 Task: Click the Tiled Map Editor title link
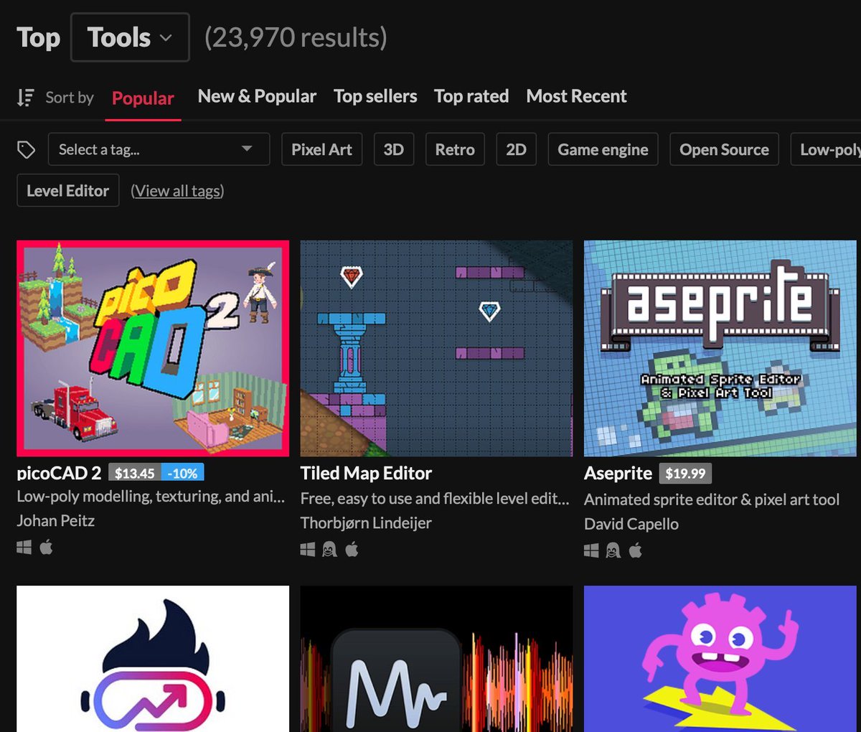[366, 473]
